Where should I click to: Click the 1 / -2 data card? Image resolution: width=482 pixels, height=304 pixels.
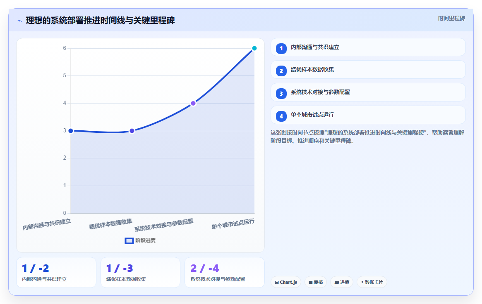click(56, 272)
